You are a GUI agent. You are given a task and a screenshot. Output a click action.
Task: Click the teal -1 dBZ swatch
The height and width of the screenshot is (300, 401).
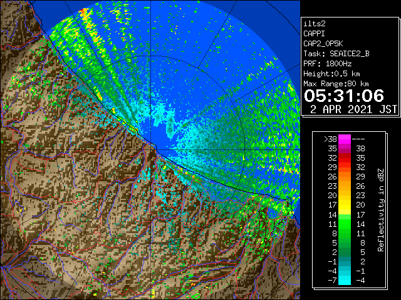(x=345, y=261)
